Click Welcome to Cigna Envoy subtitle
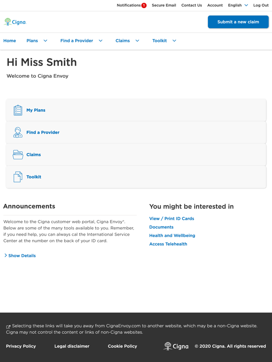Screen dimensions: 272x362 click(37, 76)
